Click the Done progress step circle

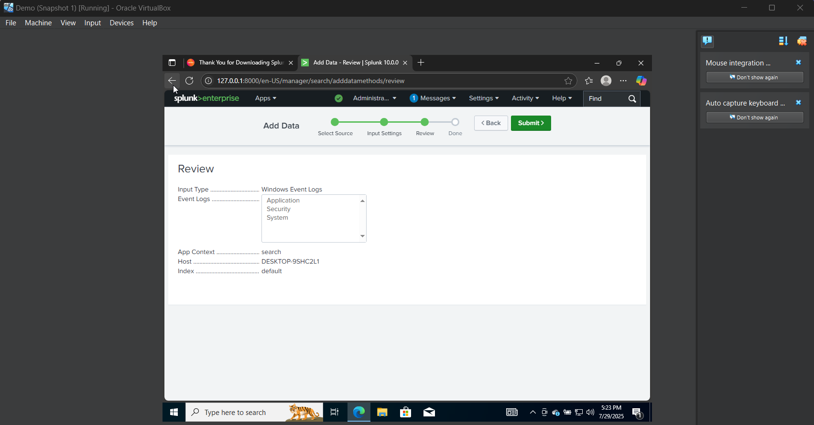click(x=456, y=122)
